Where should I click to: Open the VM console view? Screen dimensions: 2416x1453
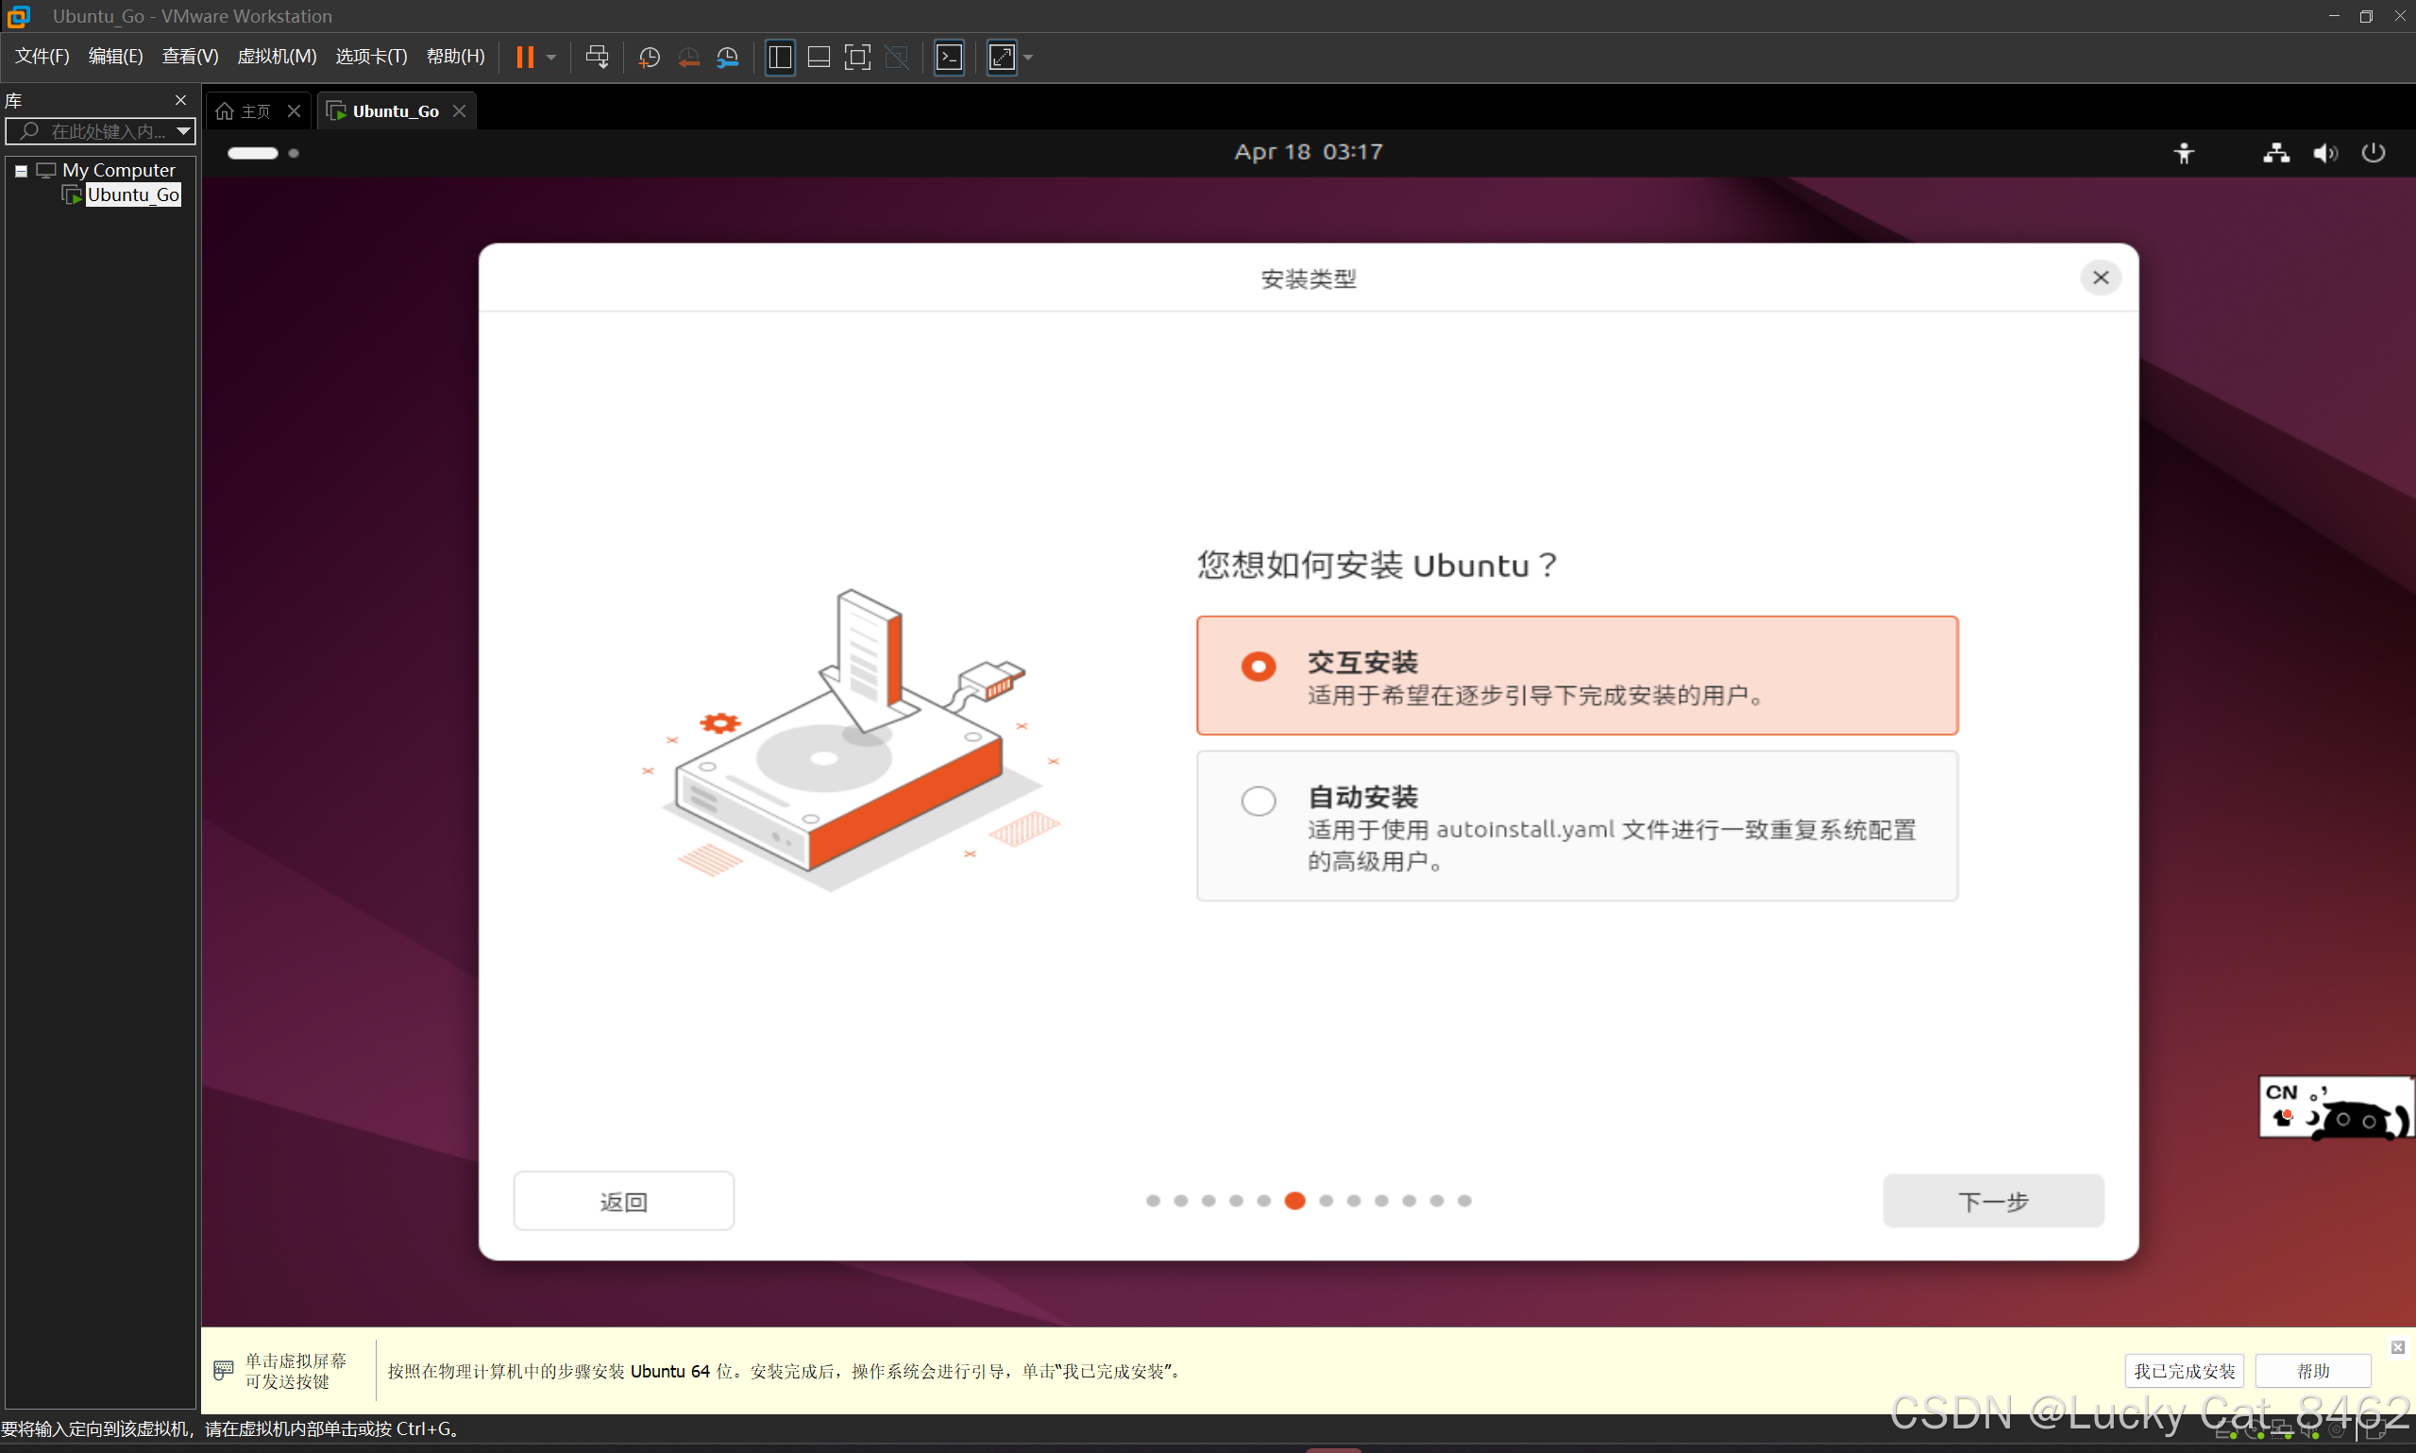tap(949, 57)
